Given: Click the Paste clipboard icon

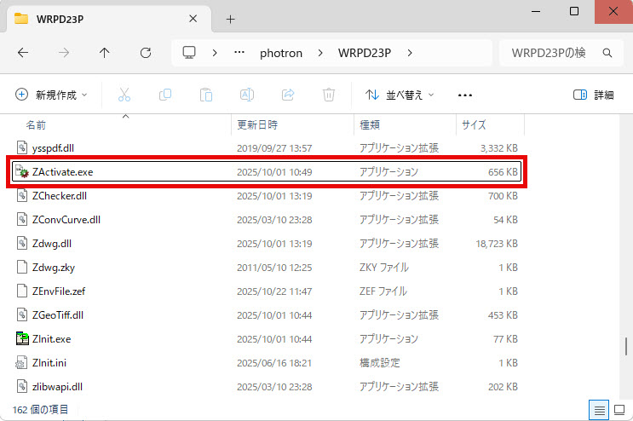Looking at the screenshot, I should (205, 95).
